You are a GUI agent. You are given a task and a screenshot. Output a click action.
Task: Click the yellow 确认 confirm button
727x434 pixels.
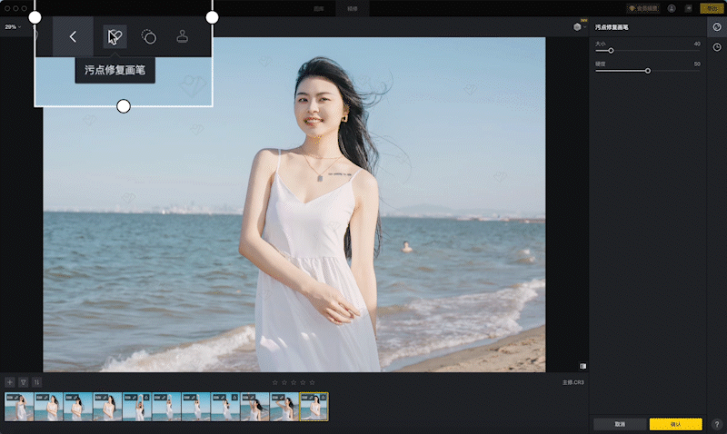[x=675, y=424]
